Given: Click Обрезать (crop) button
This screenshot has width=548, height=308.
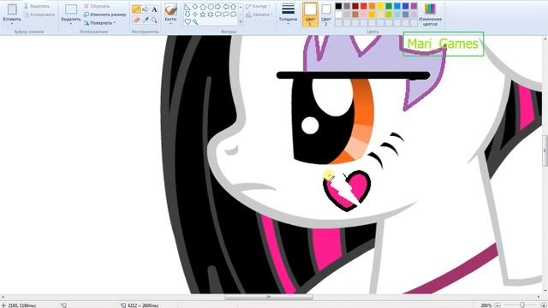Looking at the screenshot, I should click(97, 6).
